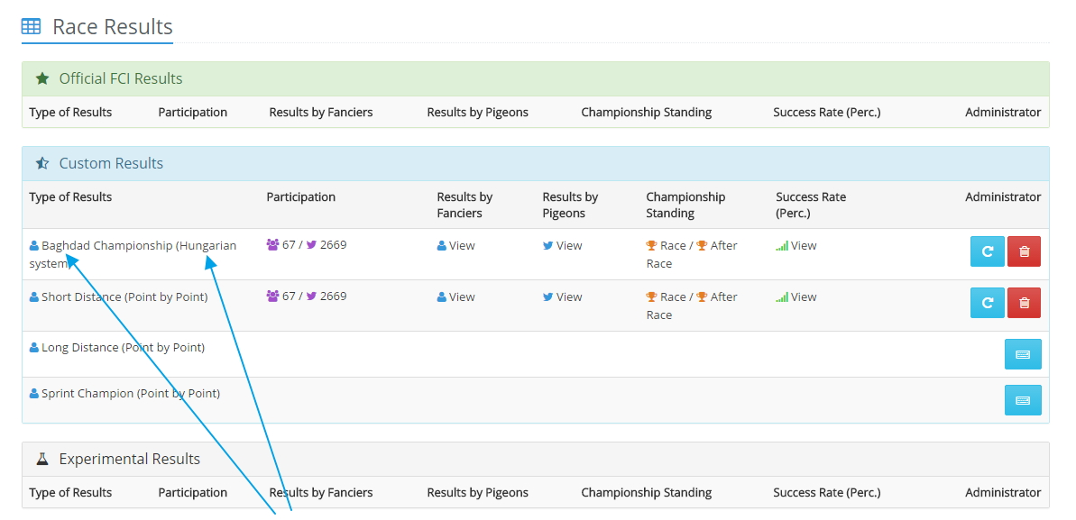Click the refresh button for Short Distance row
The image size is (1076, 520).
[987, 303]
